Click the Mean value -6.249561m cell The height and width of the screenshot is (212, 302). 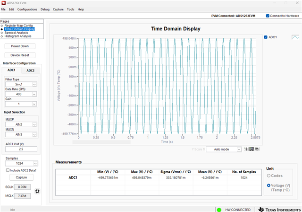tap(210, 177)
